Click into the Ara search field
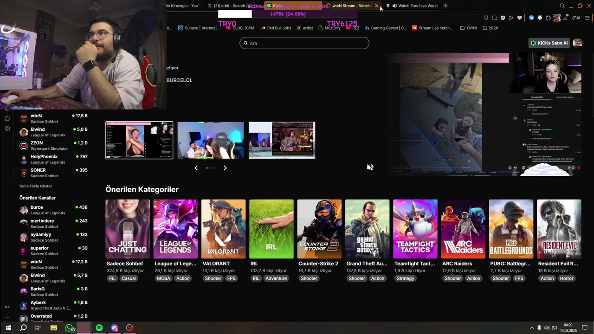This screenshot has width=594, height=334. tap(304, 43)
